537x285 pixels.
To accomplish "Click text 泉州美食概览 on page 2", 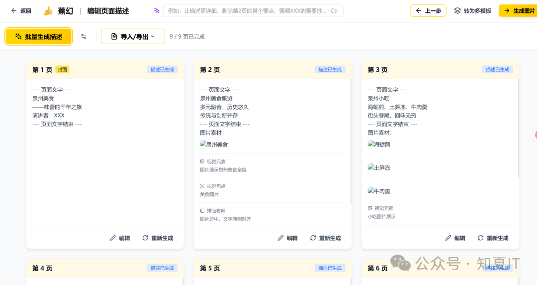I will (x=216, y=98).
